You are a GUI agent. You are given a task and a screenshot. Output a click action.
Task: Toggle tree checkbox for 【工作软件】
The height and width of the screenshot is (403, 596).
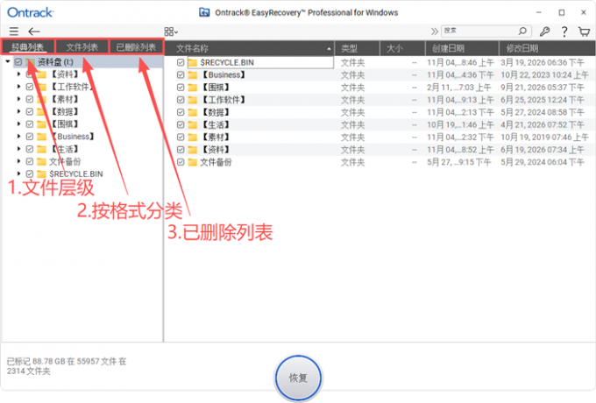[30, 87]
